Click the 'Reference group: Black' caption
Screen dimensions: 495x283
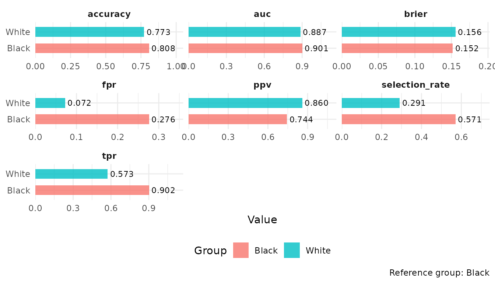(x=439, y=273)
